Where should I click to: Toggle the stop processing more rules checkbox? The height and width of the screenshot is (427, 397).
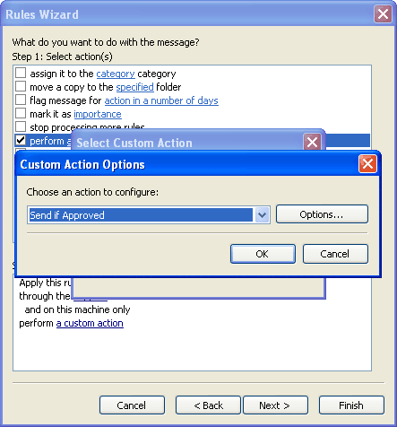(21, 126)
